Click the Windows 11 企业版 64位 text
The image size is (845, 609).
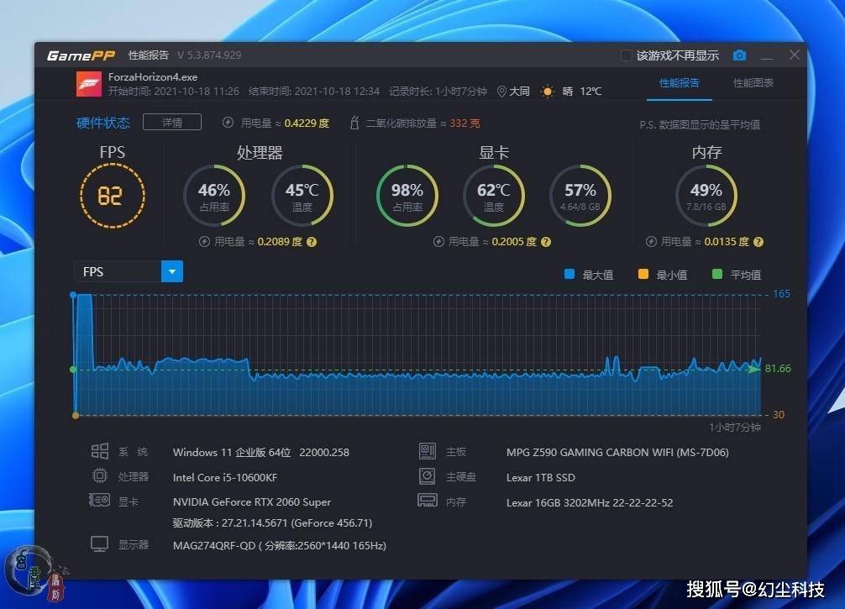232,453
